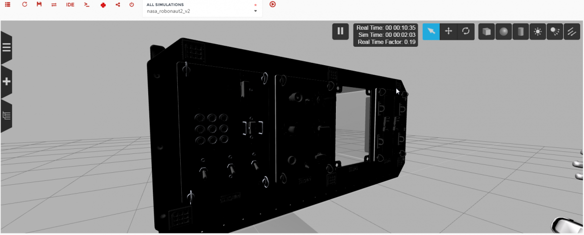Add a directional light
This screenshot has height=235, width=584.
point(572,32)
